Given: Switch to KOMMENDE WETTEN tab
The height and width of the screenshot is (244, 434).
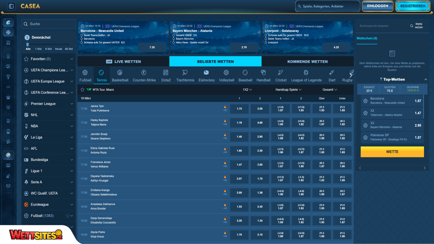Looking at the screenshot, I should [x=307, y=61].
